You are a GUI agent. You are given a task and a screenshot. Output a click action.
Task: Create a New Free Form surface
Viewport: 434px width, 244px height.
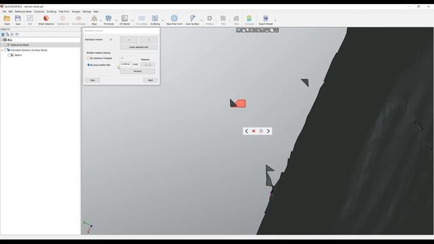[x=174, y=18]
